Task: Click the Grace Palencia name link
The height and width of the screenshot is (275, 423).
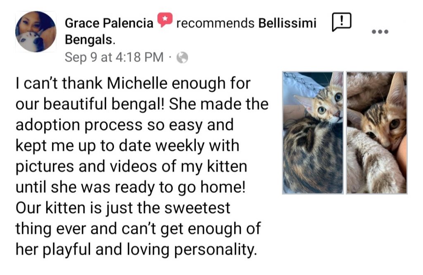Action: click(109, 24)
